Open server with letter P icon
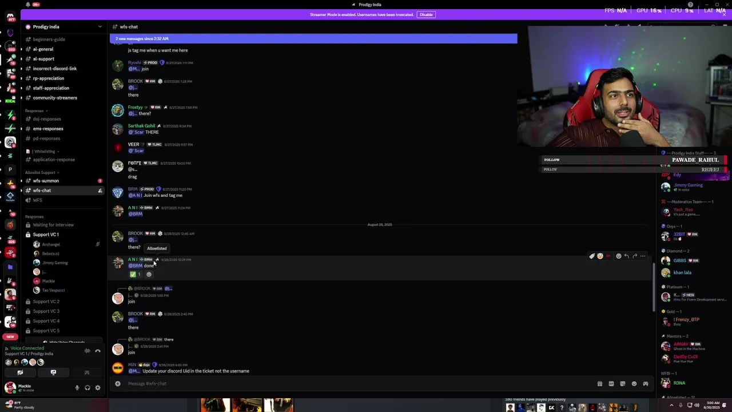 [x=10, y=169]
